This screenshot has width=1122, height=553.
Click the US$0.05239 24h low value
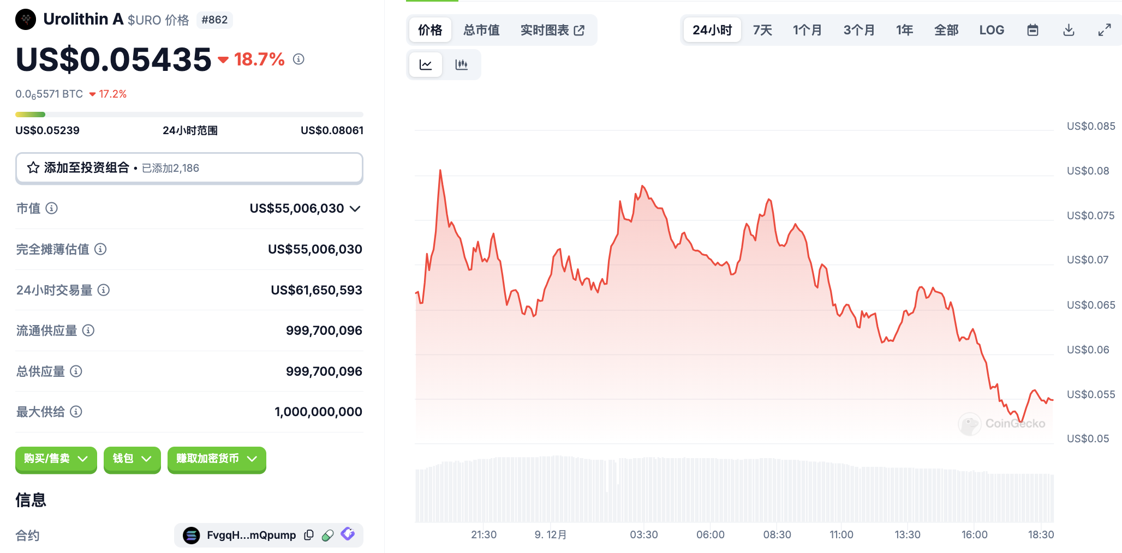pos(47,130)
